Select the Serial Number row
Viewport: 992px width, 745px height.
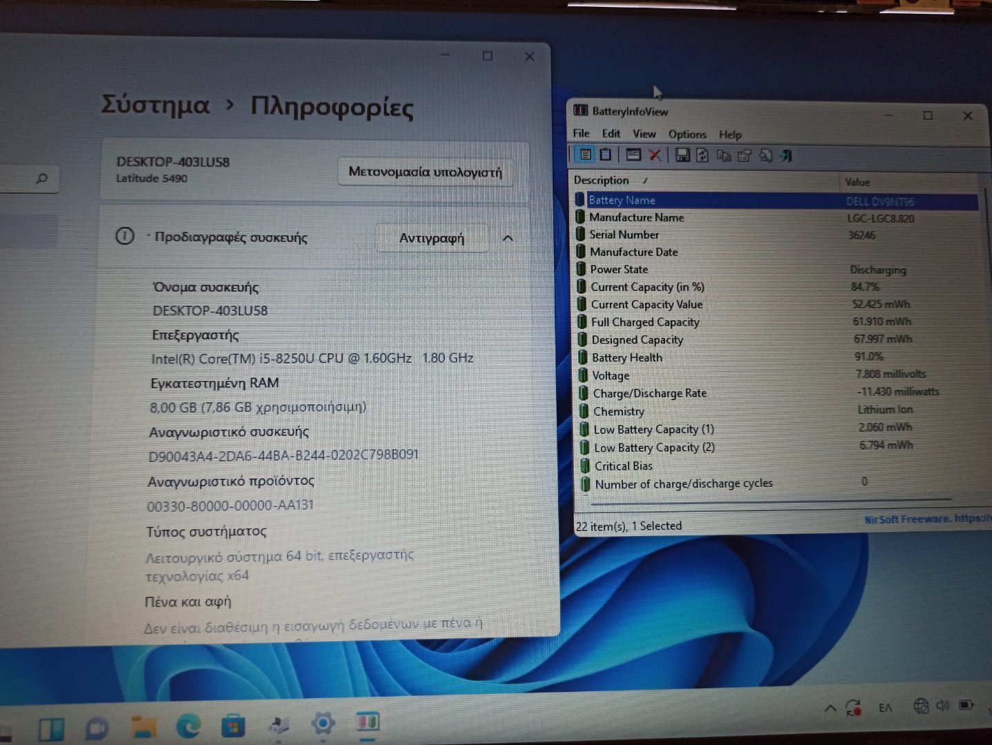[777, 235]
